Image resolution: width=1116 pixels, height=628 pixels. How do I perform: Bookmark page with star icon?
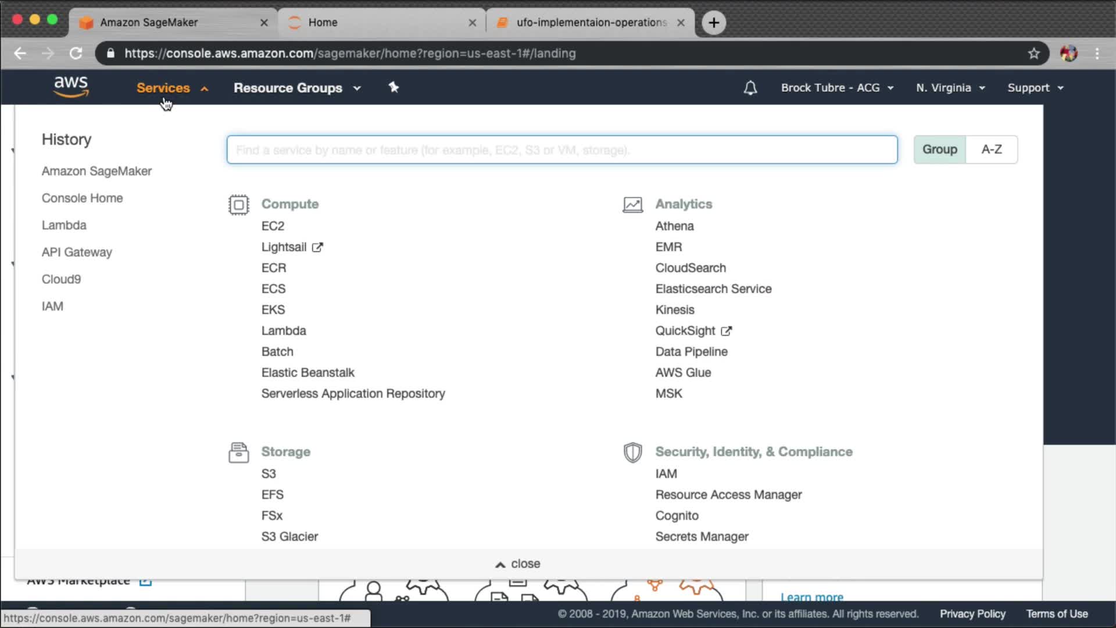(x=1033, y=53)
